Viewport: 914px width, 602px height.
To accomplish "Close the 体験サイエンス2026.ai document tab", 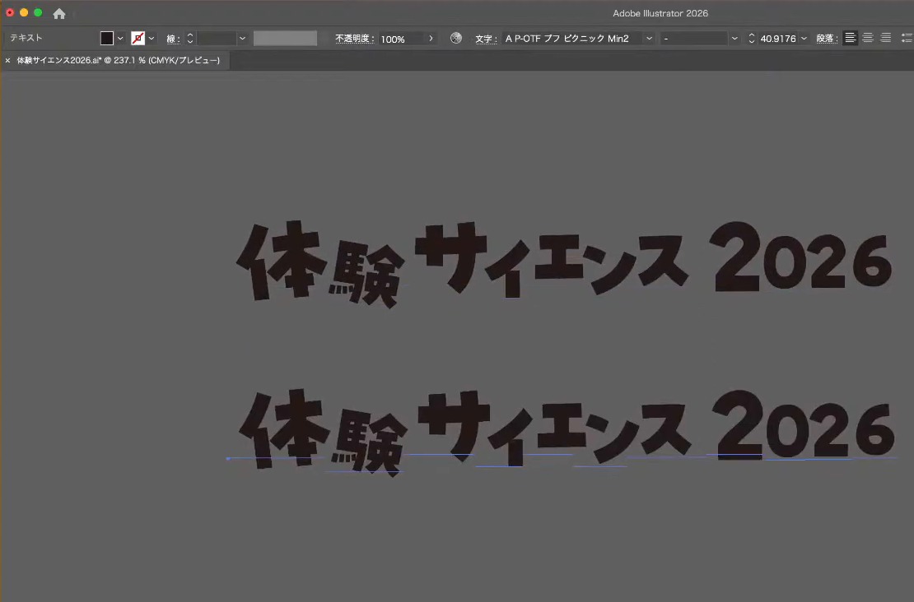I will point(7,61).
